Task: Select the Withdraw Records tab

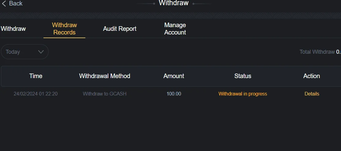Action: [x=64, y=29]
